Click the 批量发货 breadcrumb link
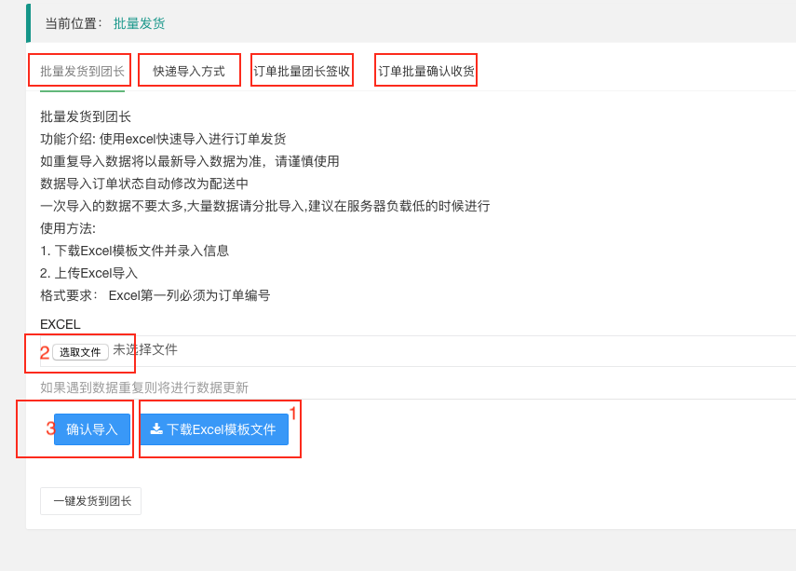Screen dimensions: 796x571 (139, 23)
